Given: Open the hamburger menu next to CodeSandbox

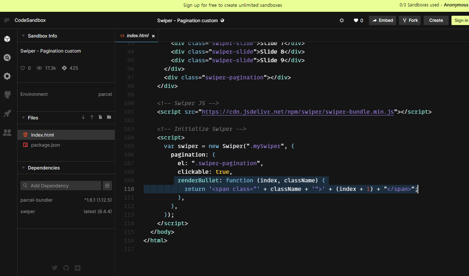Looking at the screenshot, I should (x=7, y=20).
